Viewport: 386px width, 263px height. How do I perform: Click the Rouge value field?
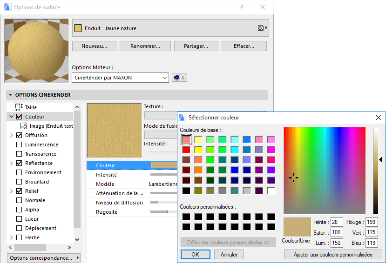pos(372,222)
